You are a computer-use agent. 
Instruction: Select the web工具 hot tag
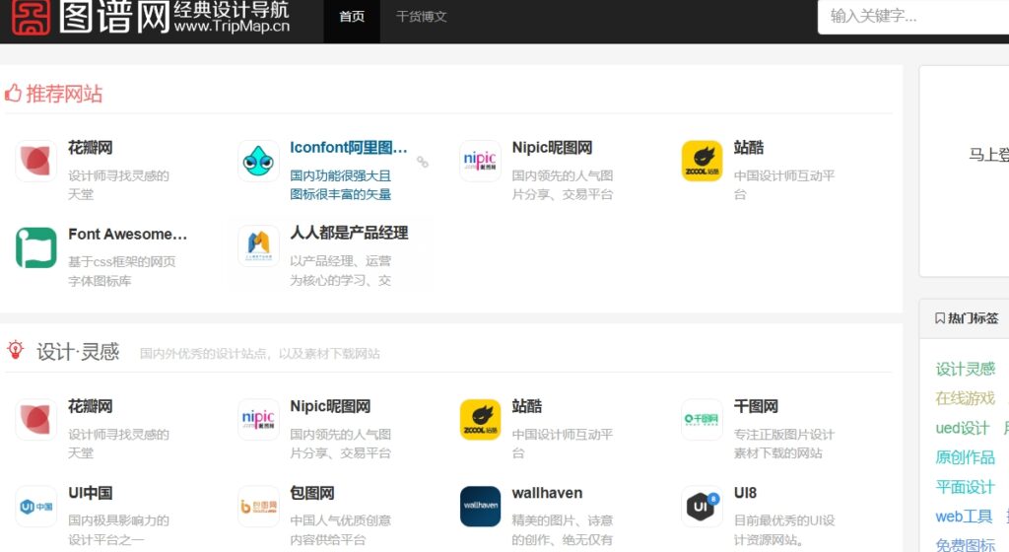[x=964, y=517]
